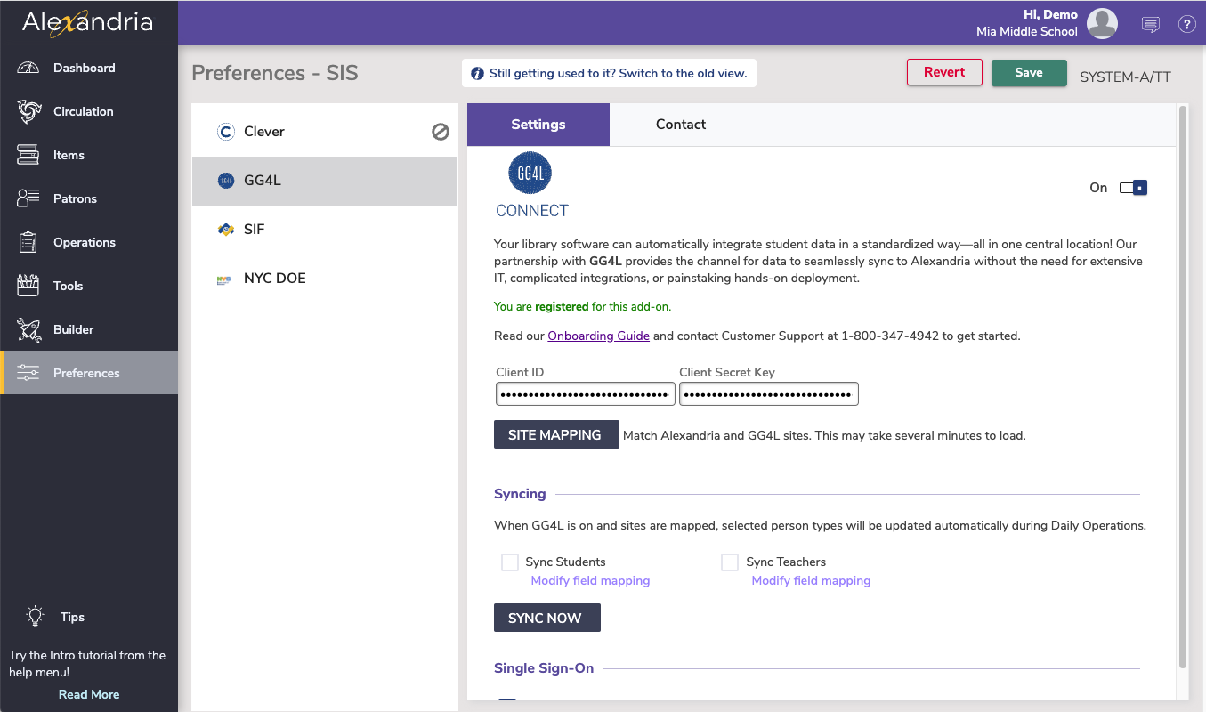1206x712 pixels.
Task: Enable the Sync Students checkbox
Action: click(x=510, y=562)
